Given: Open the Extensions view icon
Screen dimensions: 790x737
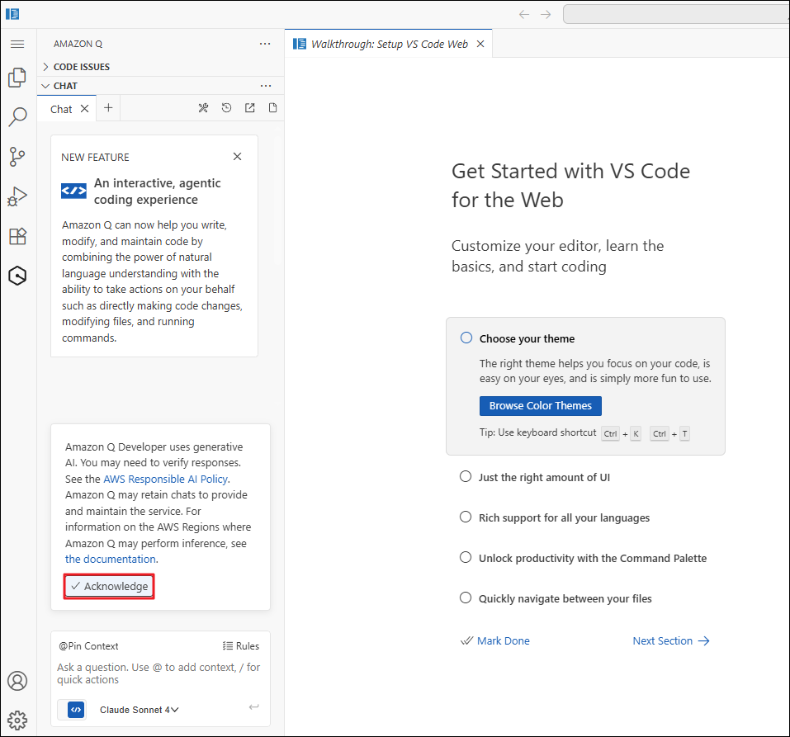Looking at the screenshot, I should pyautogui.click(x=17, y=236).
